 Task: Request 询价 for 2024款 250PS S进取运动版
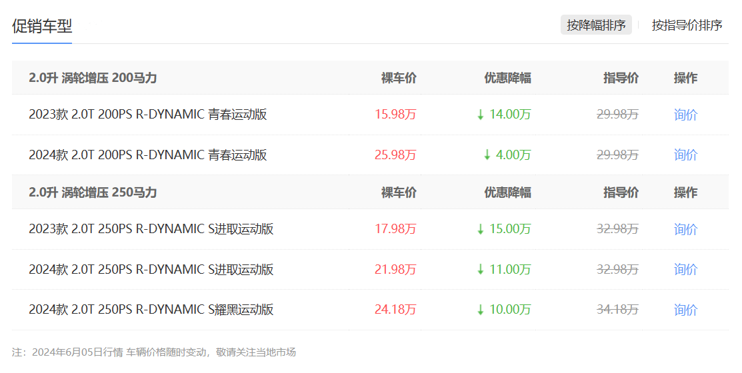(x=685, y=270)
